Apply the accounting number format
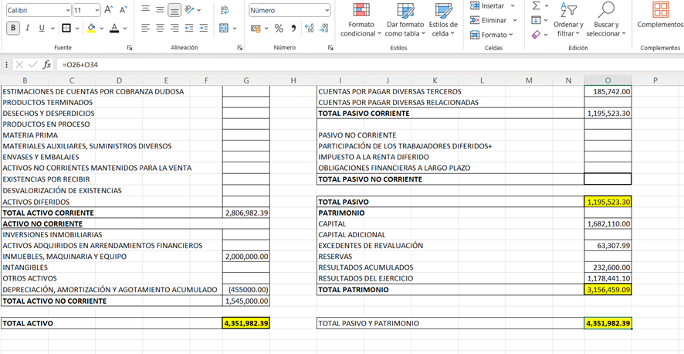 256,29
